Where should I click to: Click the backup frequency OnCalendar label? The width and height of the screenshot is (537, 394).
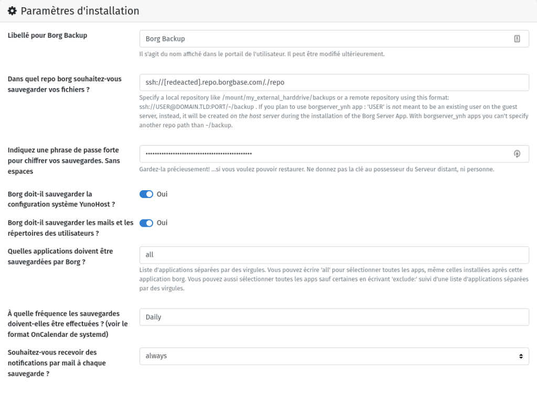coord(68,324)
